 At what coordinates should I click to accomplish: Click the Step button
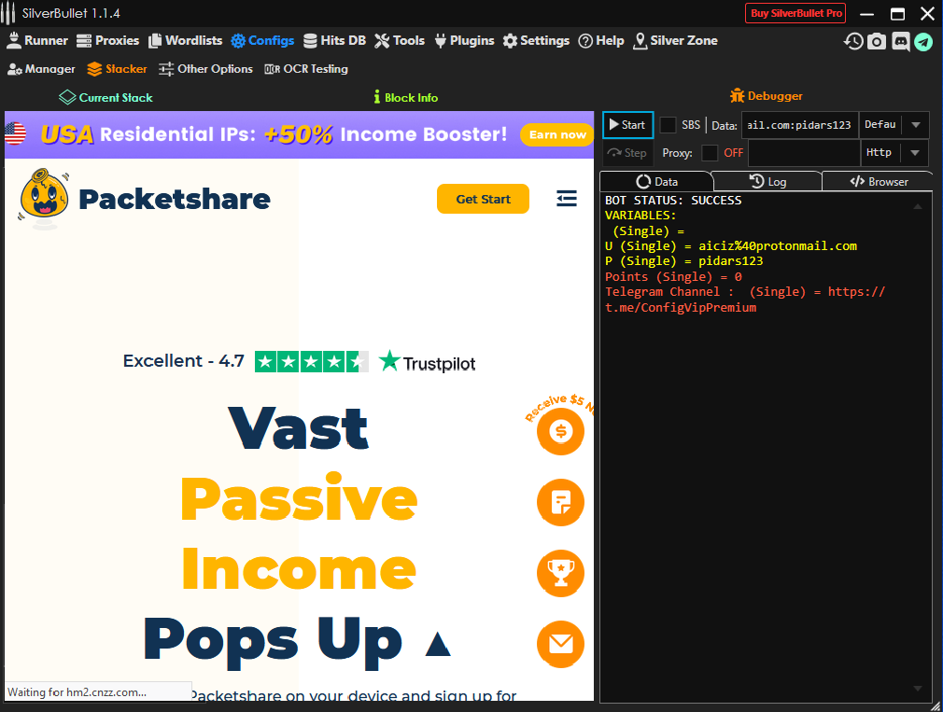point(627,153)
